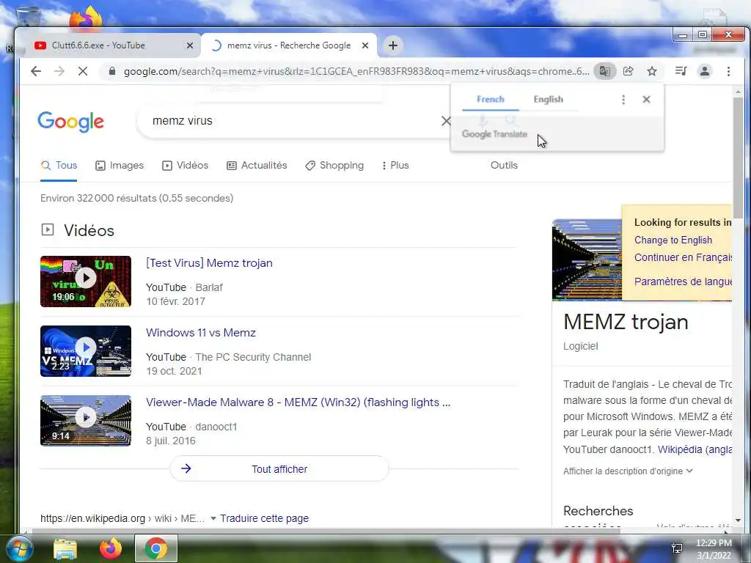Click the share page icon

click(x=628, y=71)
